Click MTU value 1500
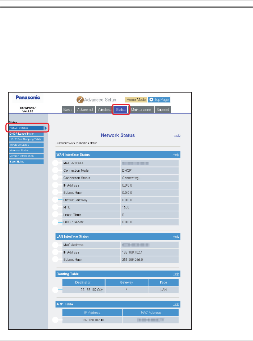The image size is (253, 341). point(126,207)
